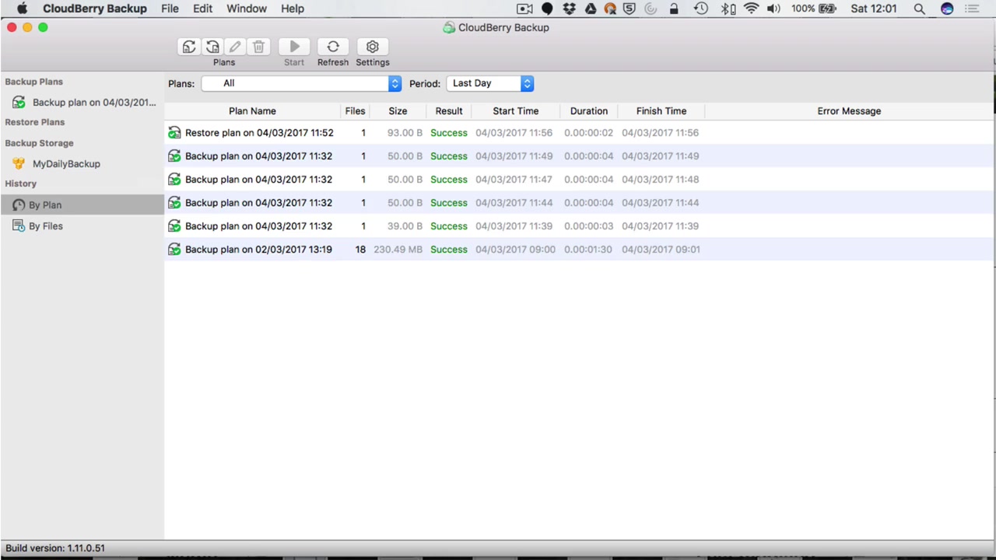Click the edit plan pencil icon
This screenshot has width=996, height=560.
235,47
